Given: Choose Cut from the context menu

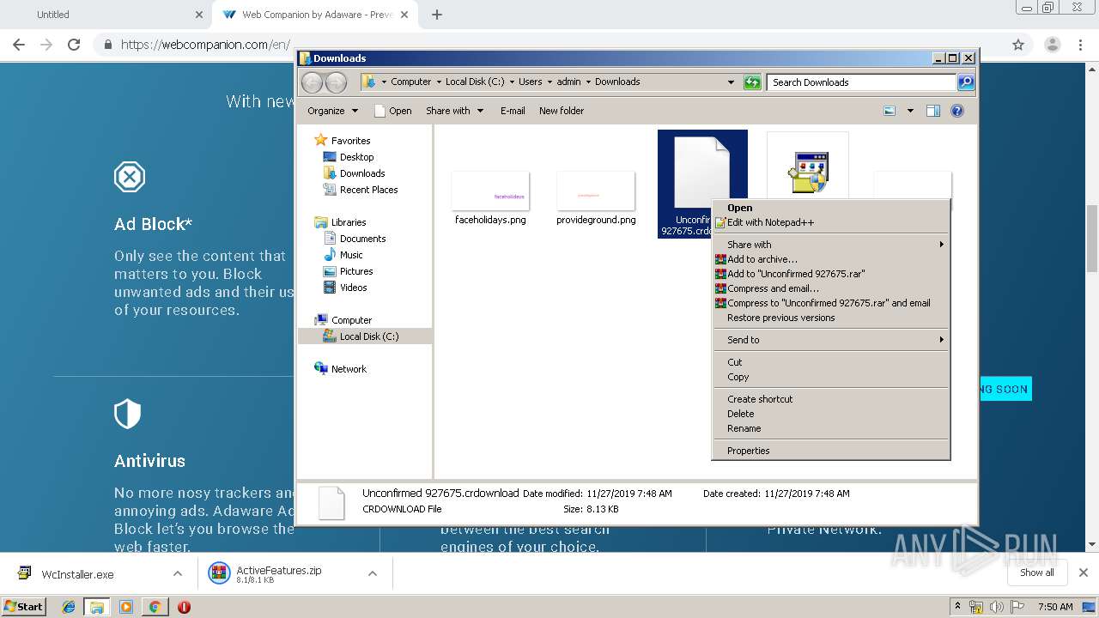Looking at the screenshot, I should pos(831,362).
